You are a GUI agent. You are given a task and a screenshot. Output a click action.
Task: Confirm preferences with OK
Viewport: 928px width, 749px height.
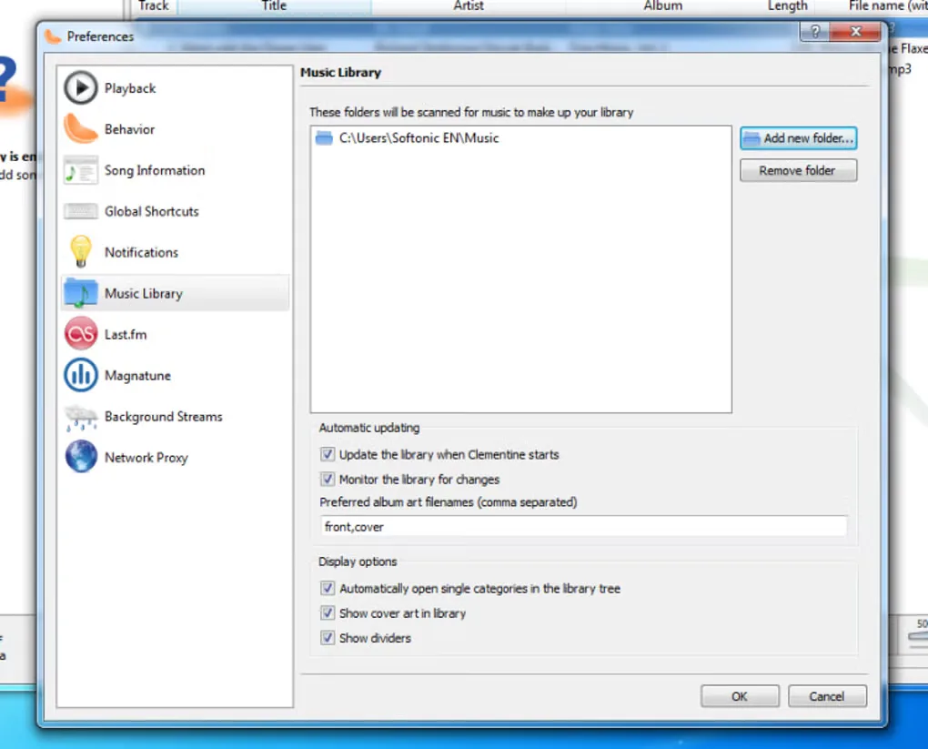tap(740, 696)
